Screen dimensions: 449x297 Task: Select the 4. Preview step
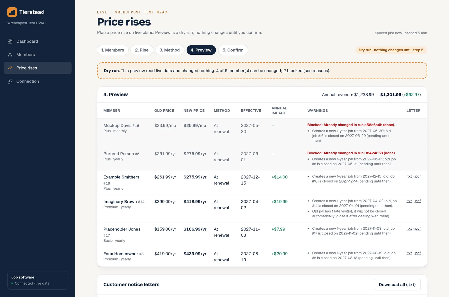(201, 50)
